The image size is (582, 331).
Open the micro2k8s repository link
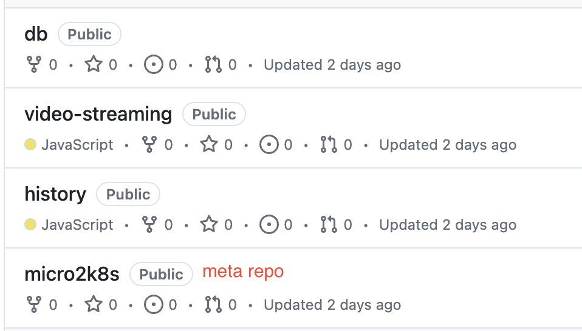(x=72, y=275)
